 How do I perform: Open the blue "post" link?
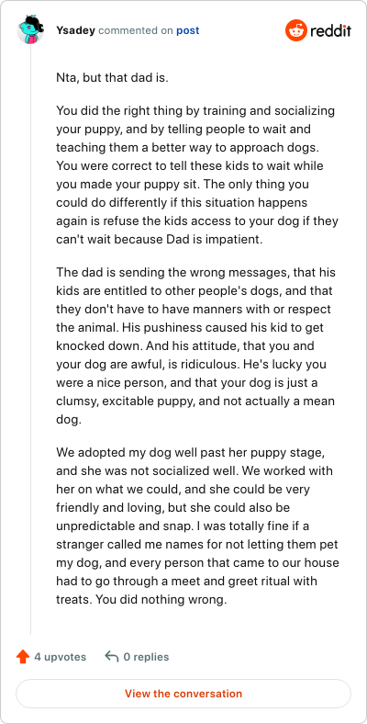tap(188, 30)
